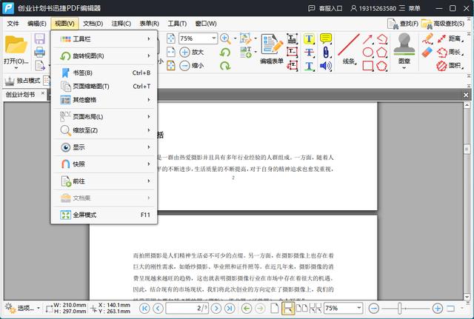Viewport: 474px width, 319px height.
Task: Open the 窗口(W) menu
Action: [206, 24]
